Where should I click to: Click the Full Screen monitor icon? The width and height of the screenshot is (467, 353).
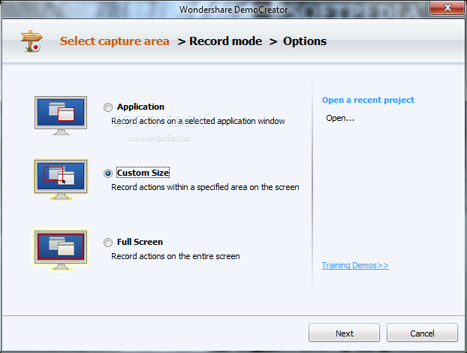[x=61, y=249]
